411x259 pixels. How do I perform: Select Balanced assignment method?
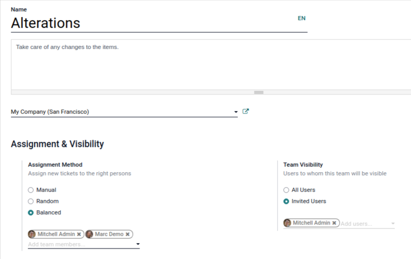point(31,213)
